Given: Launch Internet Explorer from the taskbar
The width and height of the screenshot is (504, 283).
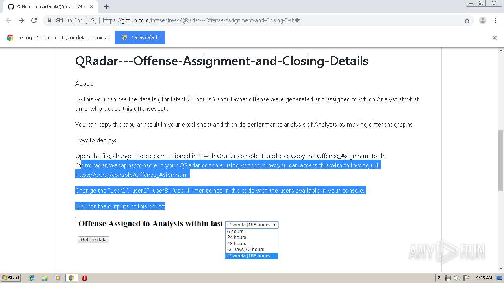Looking at the screenshot, I should coord(31,278).
